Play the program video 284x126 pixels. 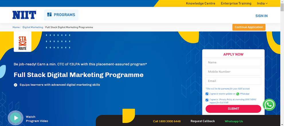pos(16,118)
